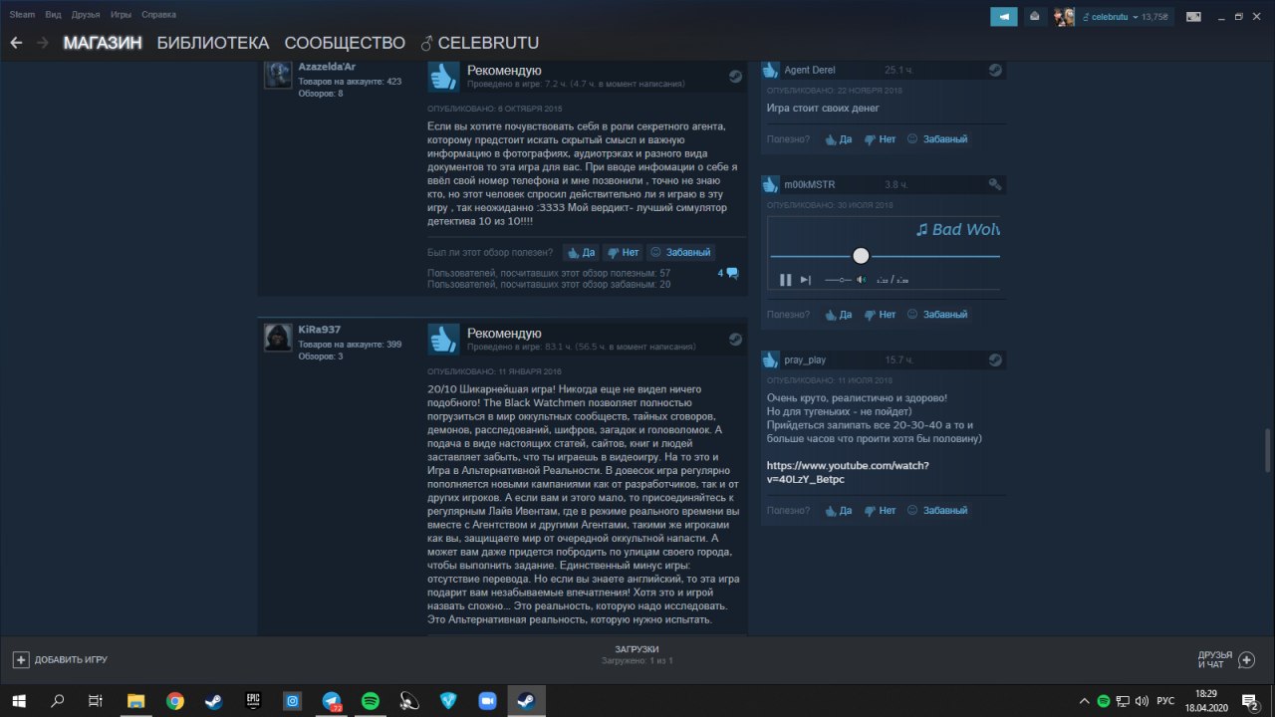Open the inbox envelope icon
Viewport: 1275px width, 717px height.
pos(1034,16)
